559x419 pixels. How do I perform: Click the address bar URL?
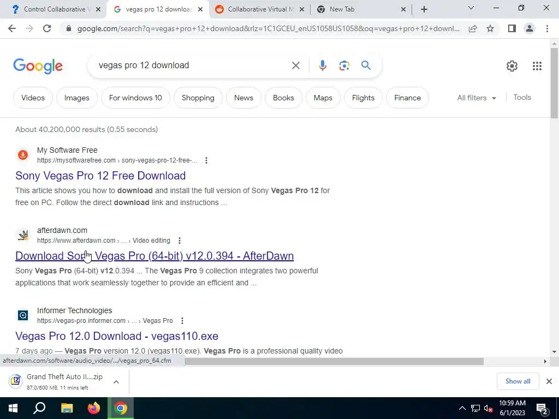pyautogui.click(x=268, y=28)
